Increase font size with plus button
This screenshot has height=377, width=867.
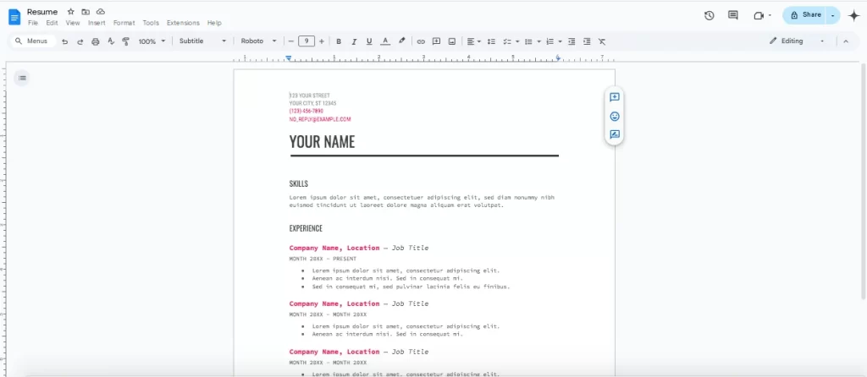click(322, 41)
